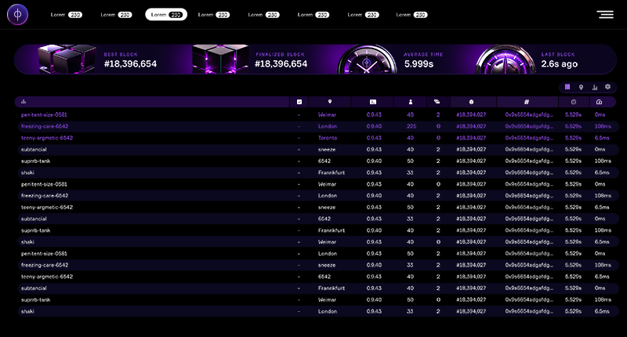Sort by the node hierarchy column header icon
Image resolution: width=627 pixels, height=337 pixels.
[x=24, y=102]
